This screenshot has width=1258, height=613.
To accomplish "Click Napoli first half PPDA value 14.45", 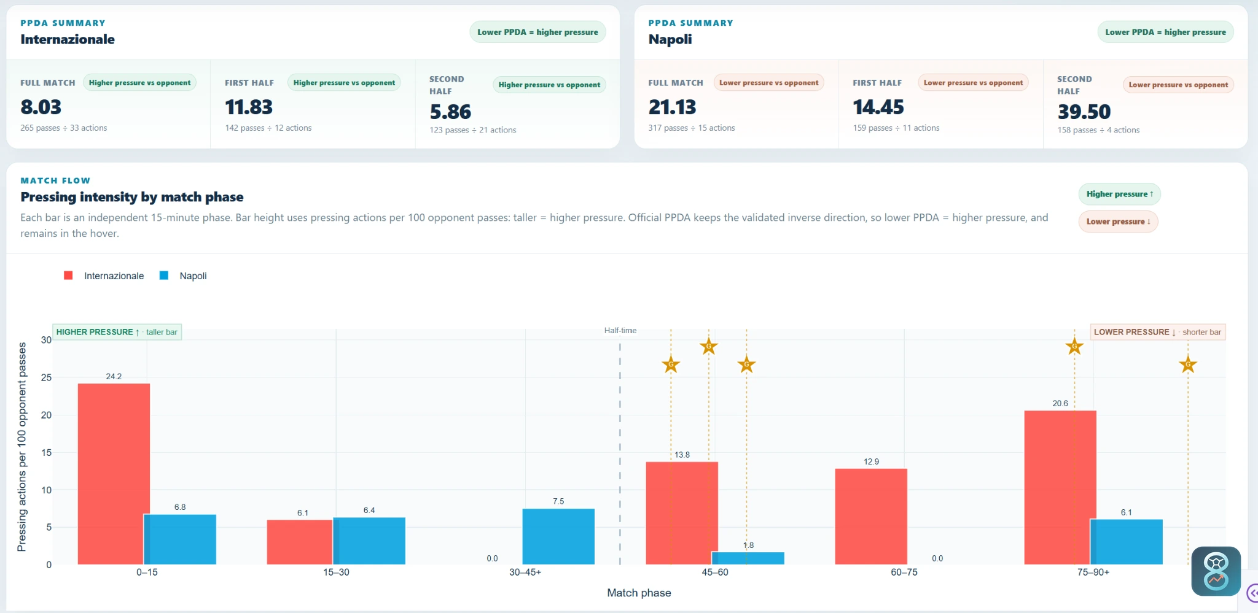I will [878, 107].
